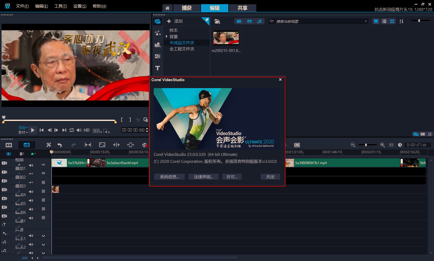Viewport: 434px width, 261px height.
Task: Open the 16:9 aspect ratio dropdown
Action: point(97,131)
